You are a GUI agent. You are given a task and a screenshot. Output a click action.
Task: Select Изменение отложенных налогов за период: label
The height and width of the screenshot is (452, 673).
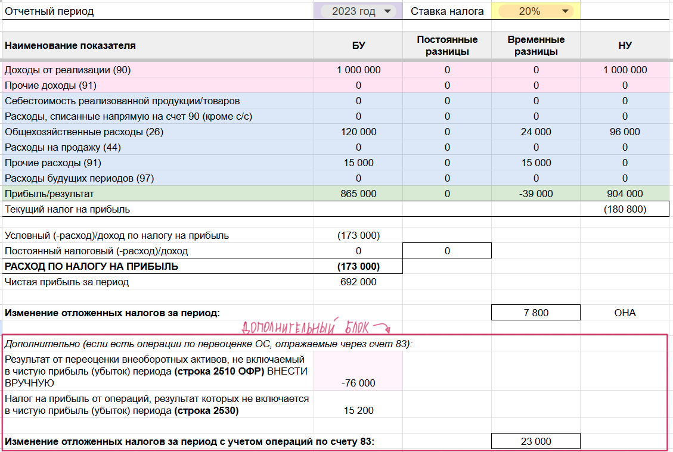[x=158, y=313]
